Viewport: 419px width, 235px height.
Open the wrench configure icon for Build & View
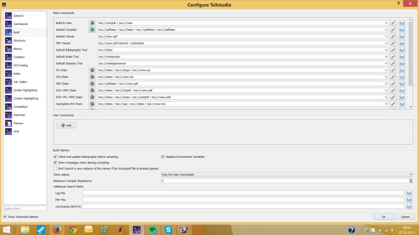tap(393, 23)
